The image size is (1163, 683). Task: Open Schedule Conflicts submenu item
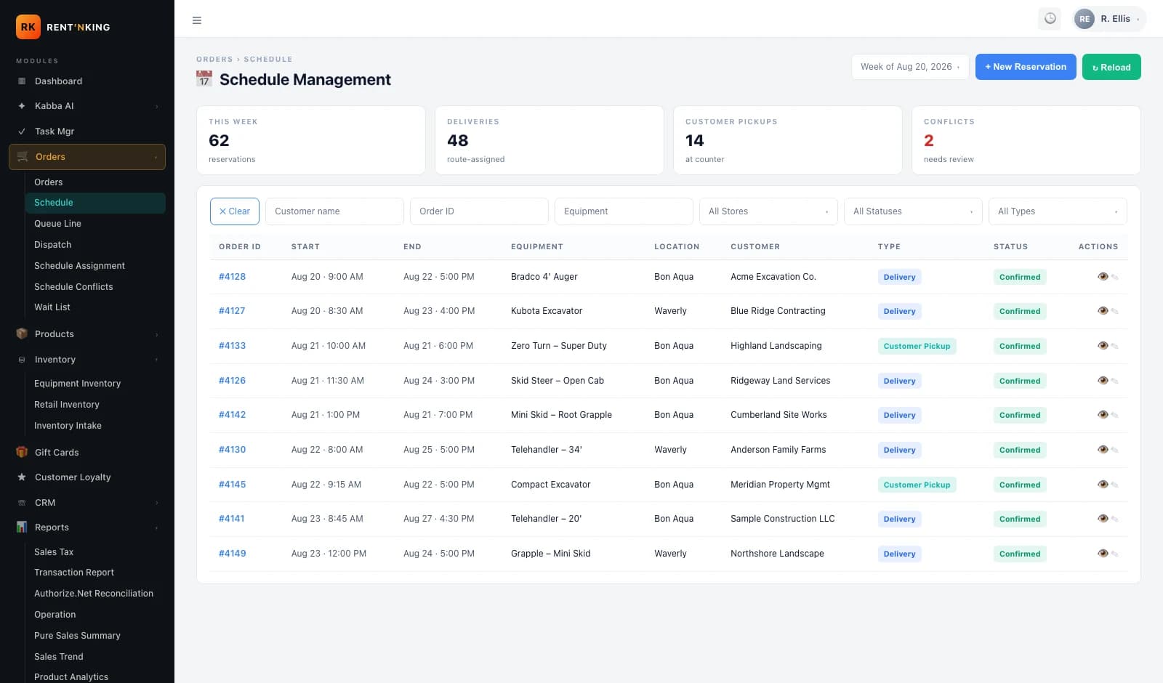tap(95, 287)
